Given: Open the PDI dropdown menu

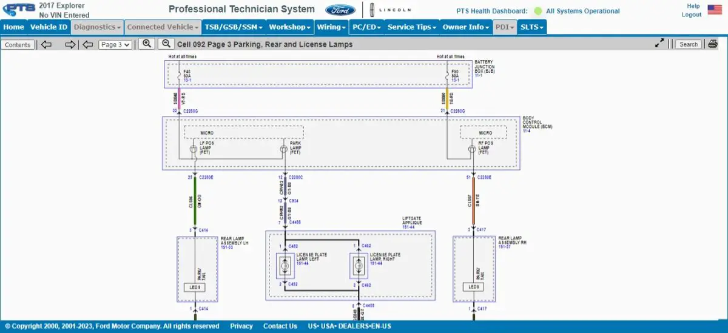Looking at the screenshot, I should click(505, 27).
